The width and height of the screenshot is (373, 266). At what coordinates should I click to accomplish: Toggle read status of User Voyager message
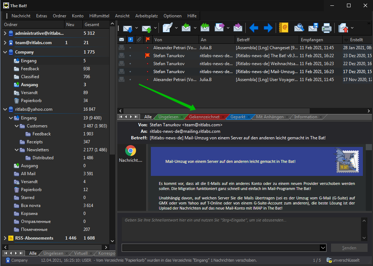click(122, 80)
